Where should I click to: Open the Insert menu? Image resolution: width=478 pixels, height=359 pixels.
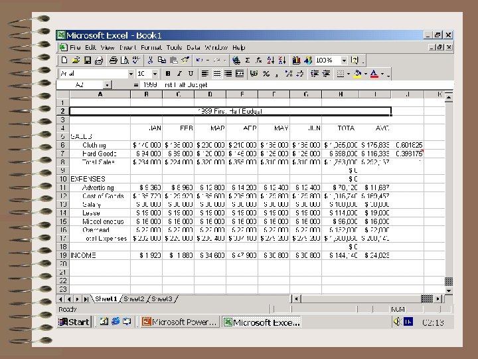point(127,47)
